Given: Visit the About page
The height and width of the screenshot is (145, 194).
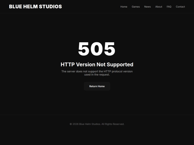Looking at the screenshot, I should [x=159, y=7].
